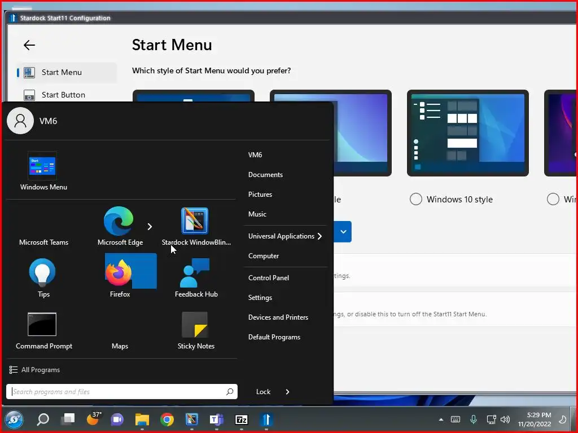Open Microsoft Teams in start menu
The image size is (578, 433).
click(x=43, y=242)
